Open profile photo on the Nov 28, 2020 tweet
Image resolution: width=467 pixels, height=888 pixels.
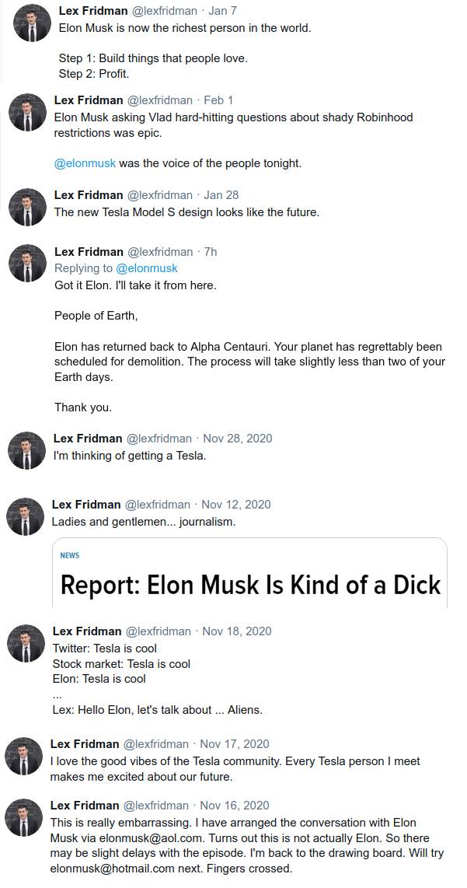click(x=26, y=450)
